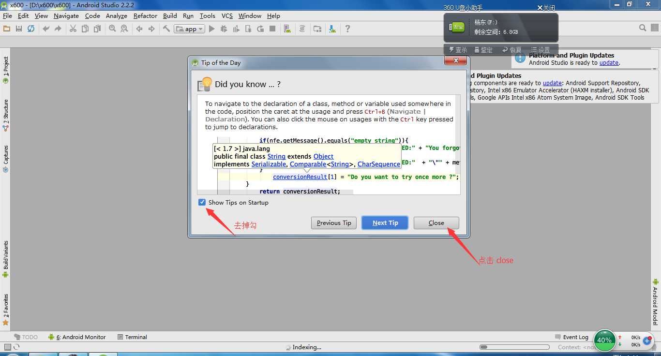The width and height of the screenshot is (661, 356).
Task: Open the File menu
Action: (7, 15)
